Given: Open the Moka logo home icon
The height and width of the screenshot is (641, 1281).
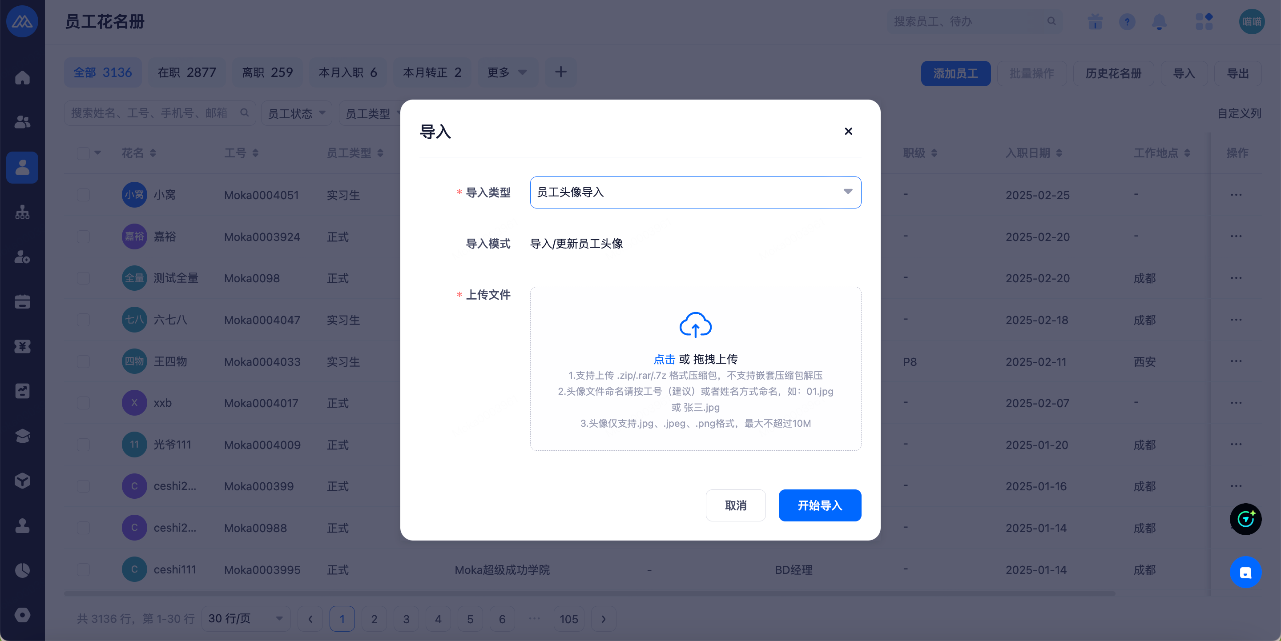Looking at the screenshot, I should coord(22,21).
